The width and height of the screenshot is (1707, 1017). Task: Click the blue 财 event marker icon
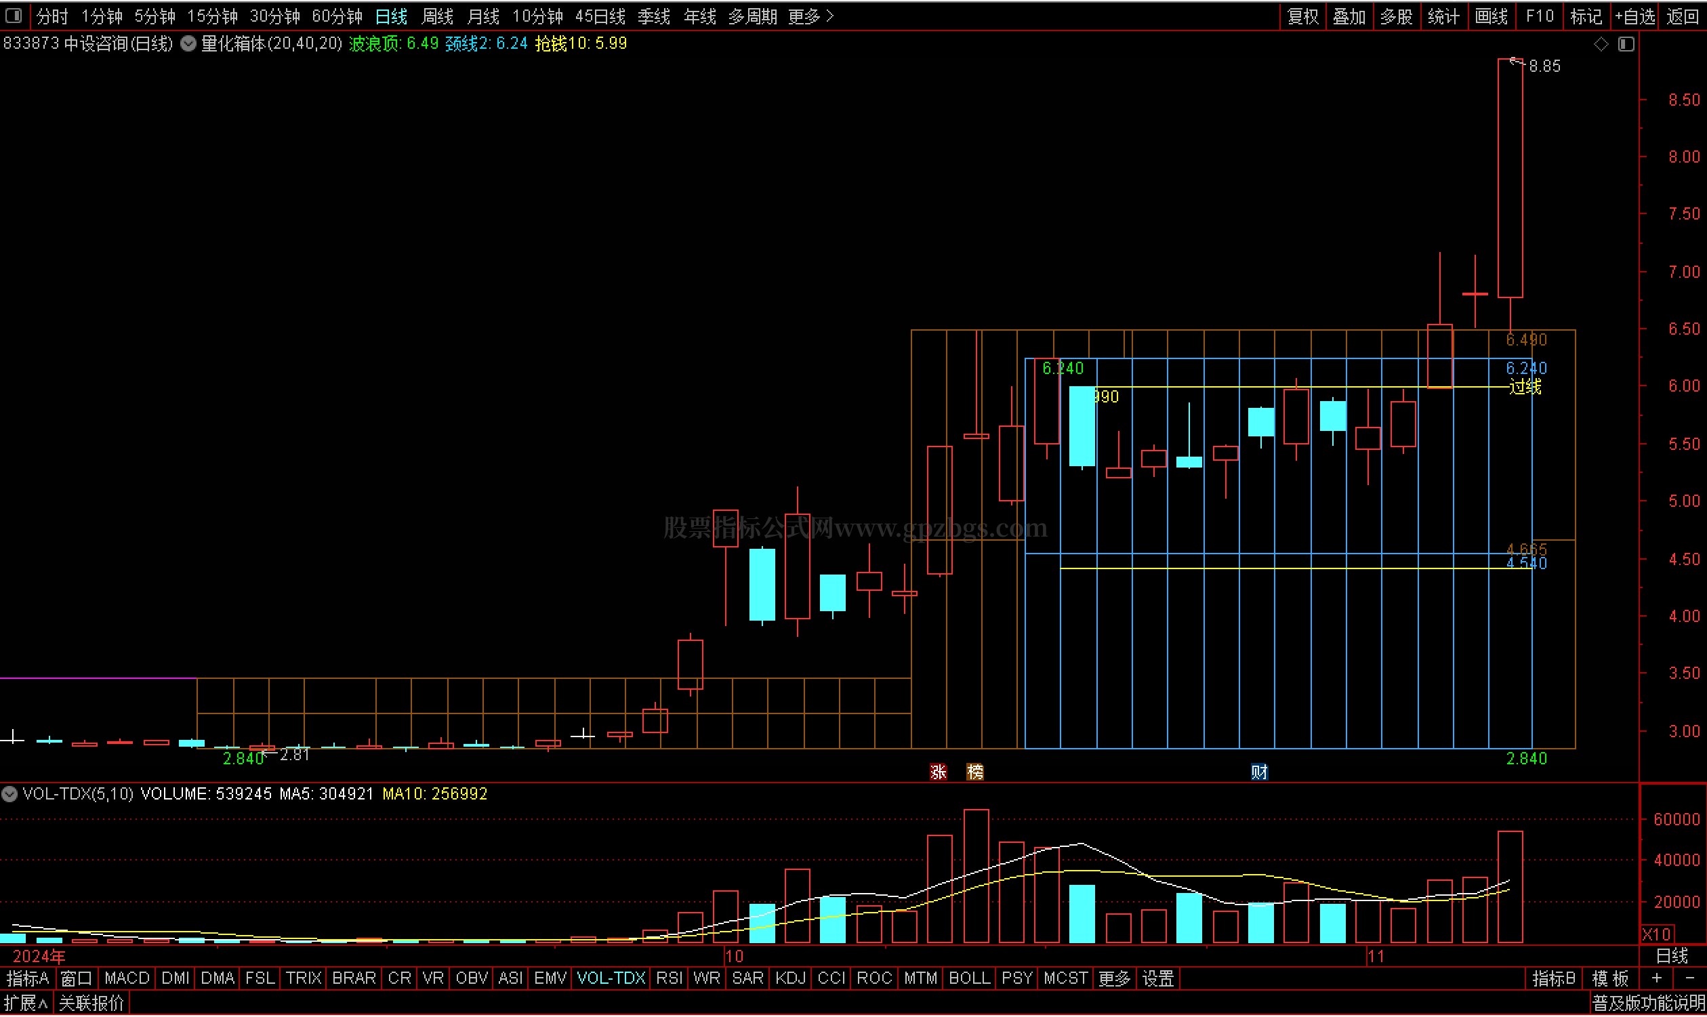pyautogui.click(x=1259, y=772)
